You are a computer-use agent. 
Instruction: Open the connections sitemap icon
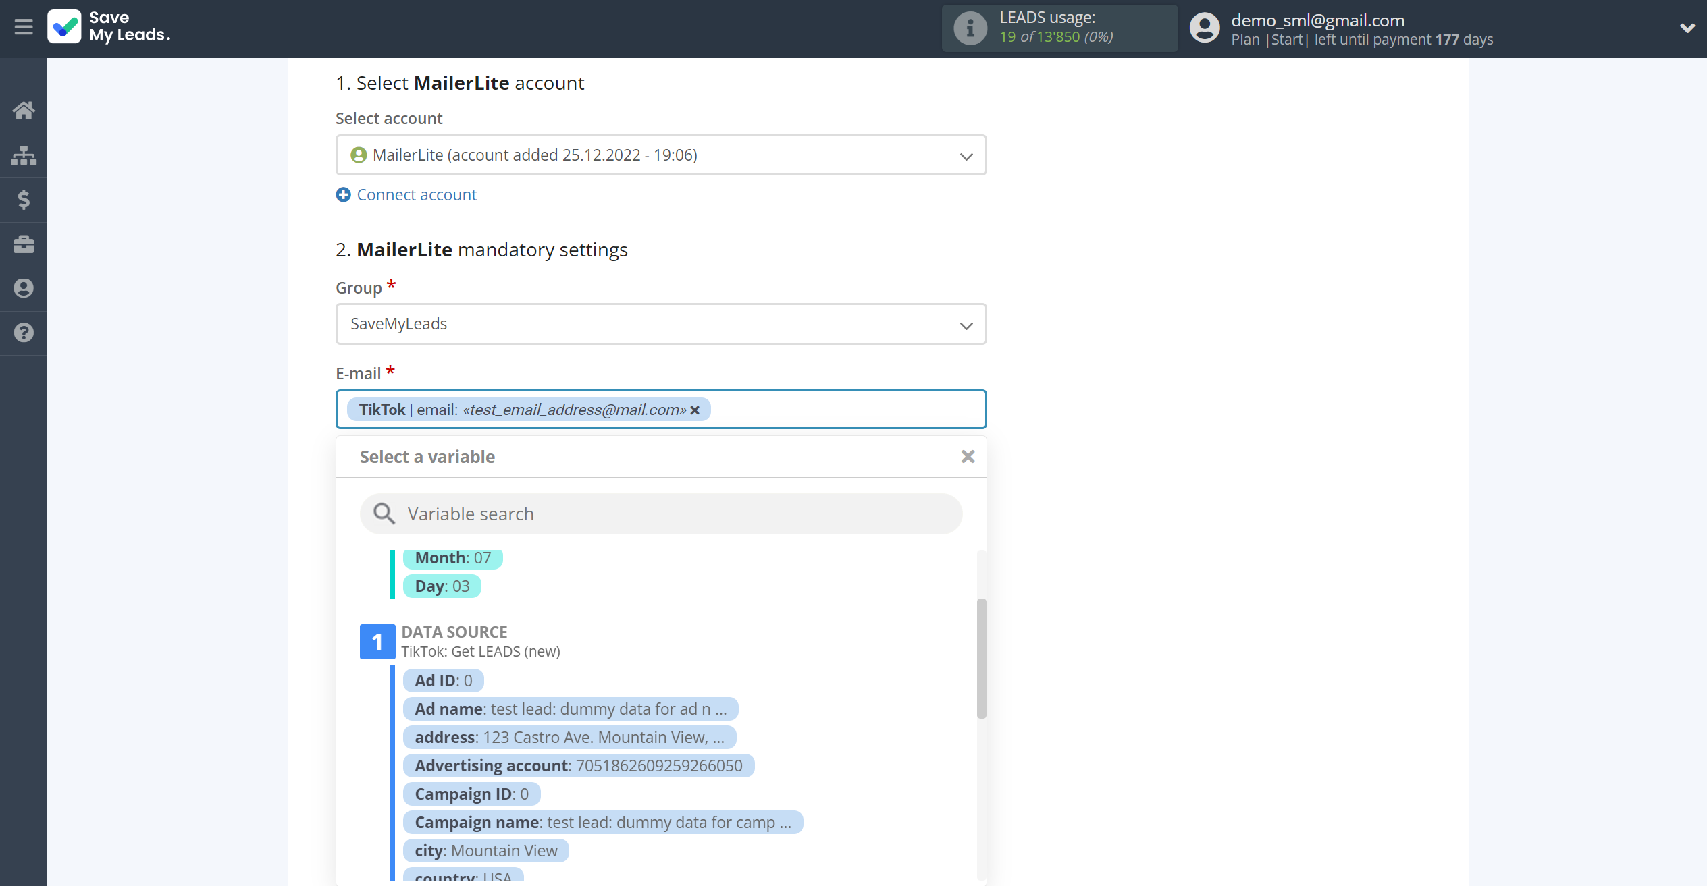tap(24, 155)
